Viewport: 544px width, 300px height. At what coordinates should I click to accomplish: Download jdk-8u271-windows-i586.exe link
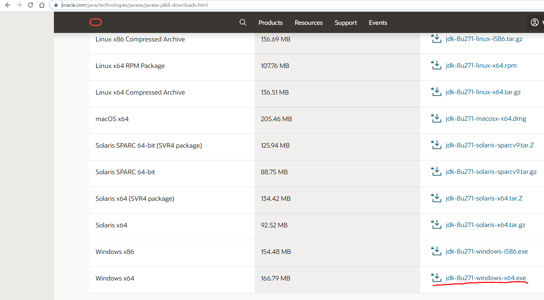[x=487, y=251]
